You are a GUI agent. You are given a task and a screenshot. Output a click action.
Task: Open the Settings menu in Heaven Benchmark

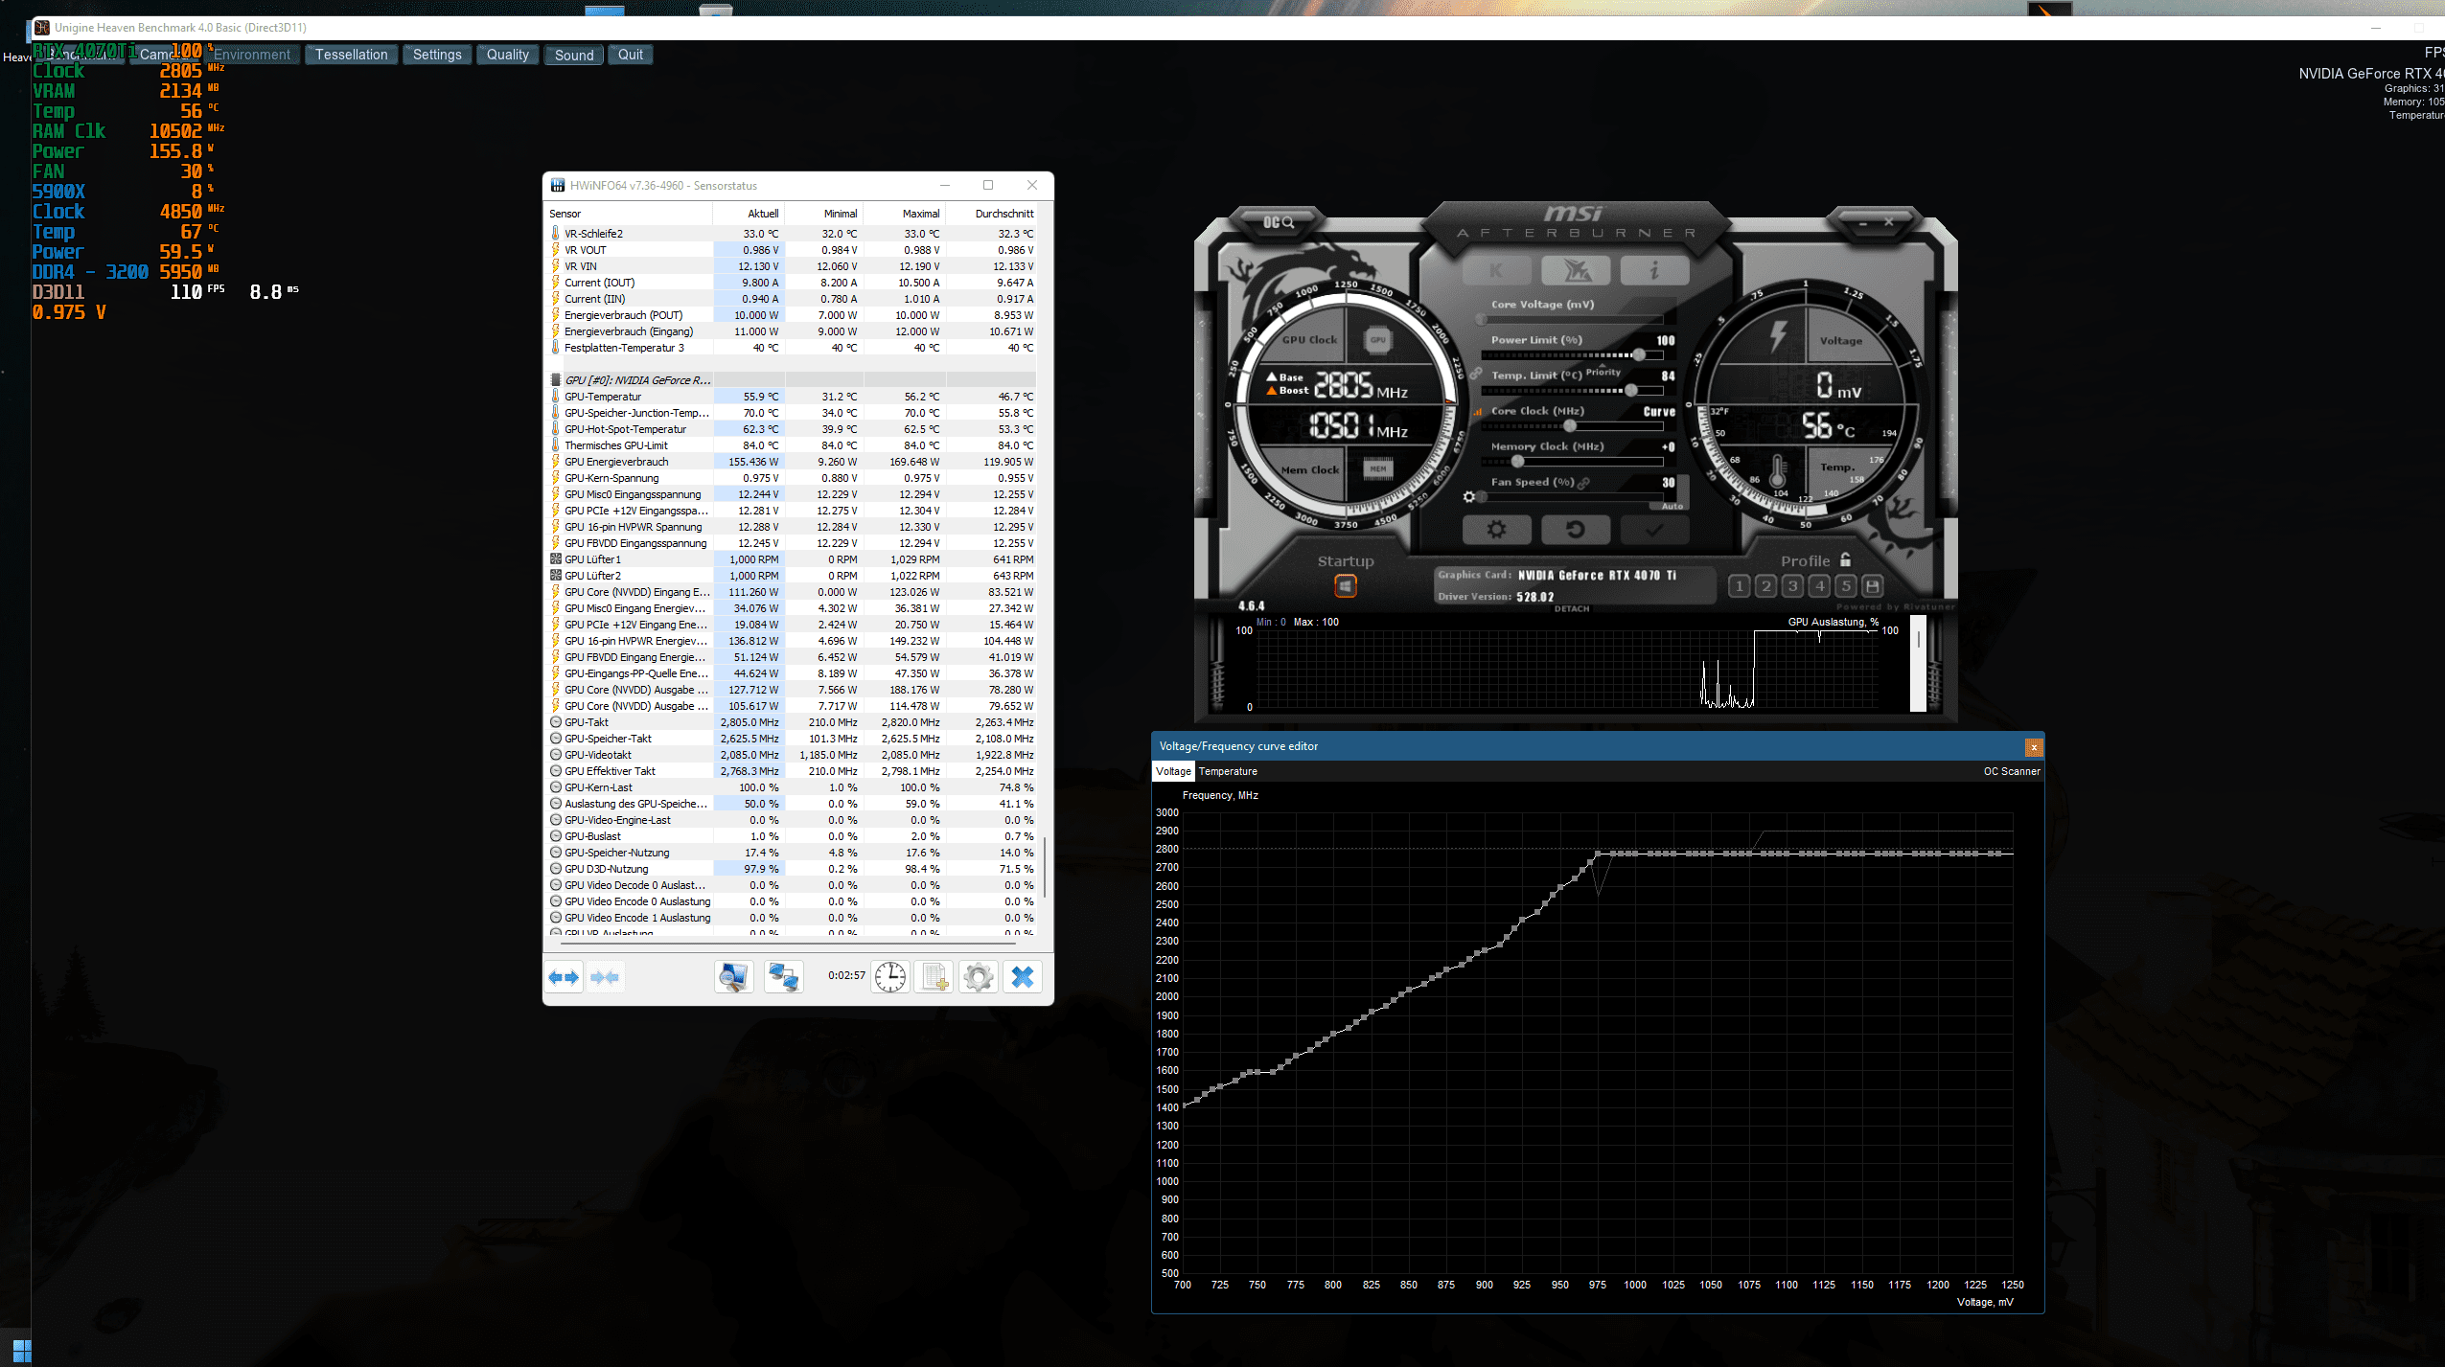click(437, 55)
